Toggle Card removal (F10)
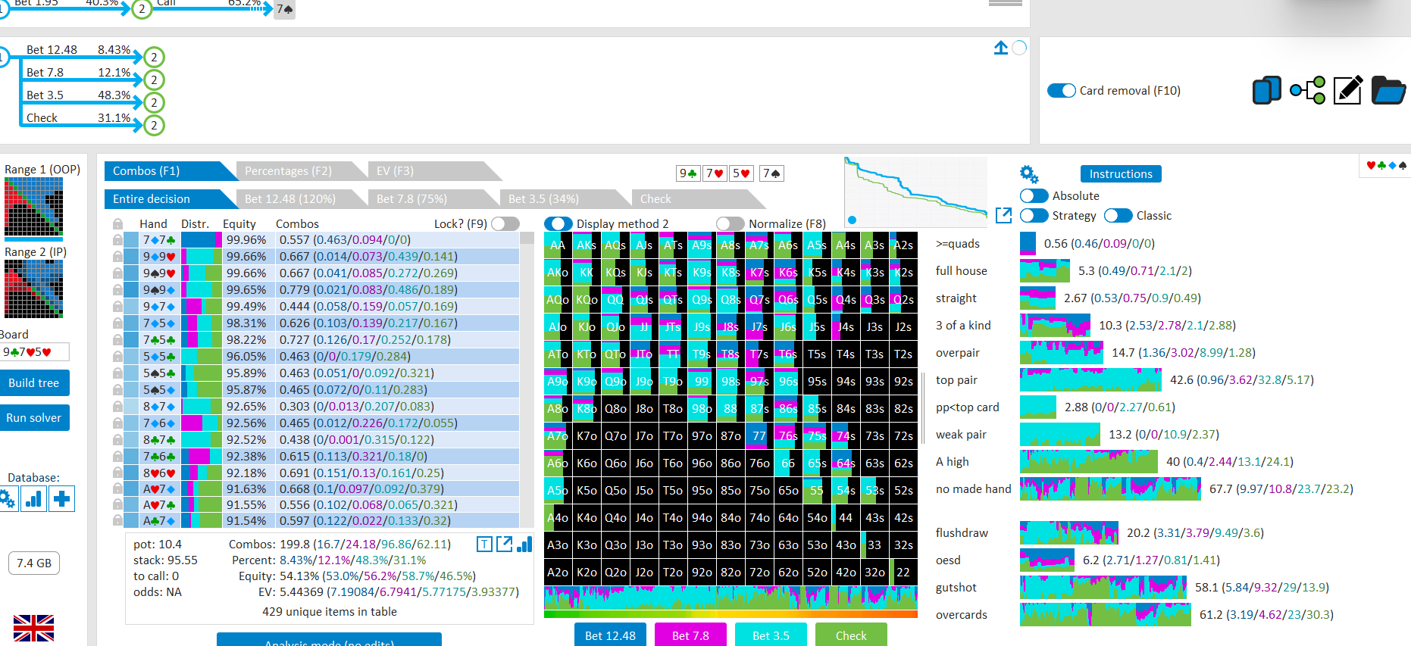Viewport: 1411px width, 646px height. 1062,90
